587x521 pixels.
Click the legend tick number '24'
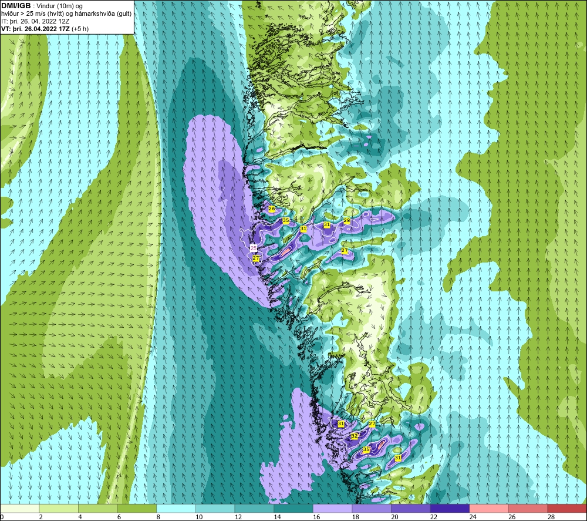[473, 517]
